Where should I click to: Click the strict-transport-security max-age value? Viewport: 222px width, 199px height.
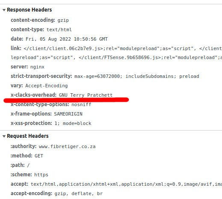point(136,76)
